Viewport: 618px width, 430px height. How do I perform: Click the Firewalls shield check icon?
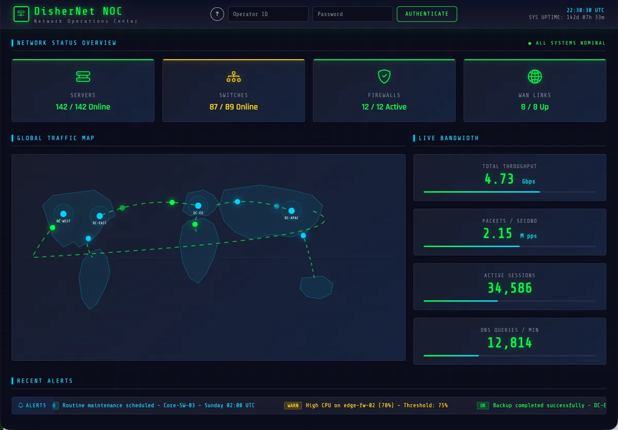(x=384, y=77)
